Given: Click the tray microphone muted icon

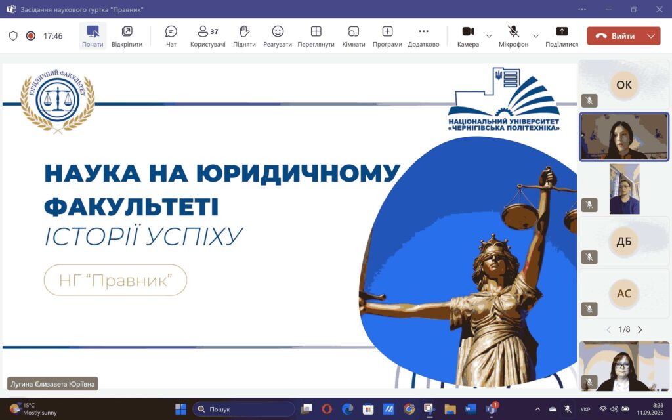Looking at the screenshot, I should pos(568,409).
